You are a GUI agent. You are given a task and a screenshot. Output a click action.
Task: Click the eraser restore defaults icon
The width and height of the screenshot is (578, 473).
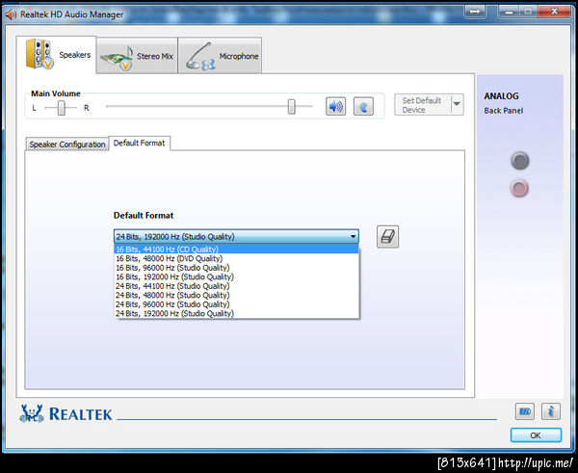coord(387,236)
